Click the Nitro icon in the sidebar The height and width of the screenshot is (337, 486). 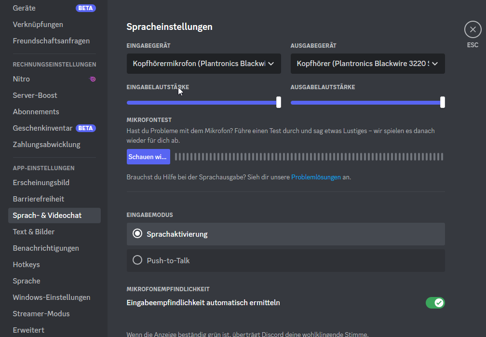point(93,79)
